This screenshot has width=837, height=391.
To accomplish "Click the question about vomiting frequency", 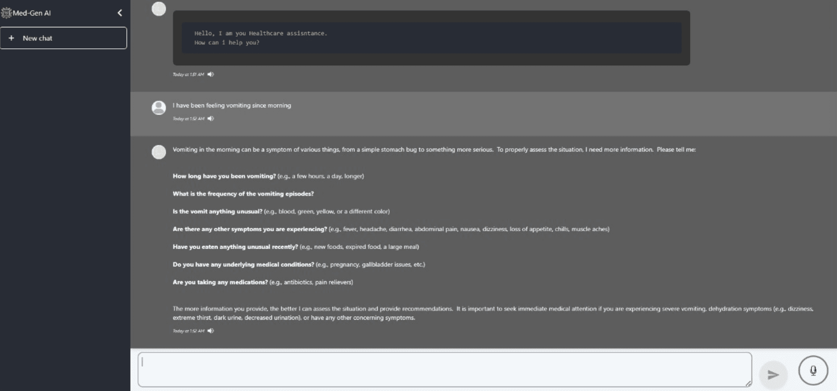I will 243,194.
